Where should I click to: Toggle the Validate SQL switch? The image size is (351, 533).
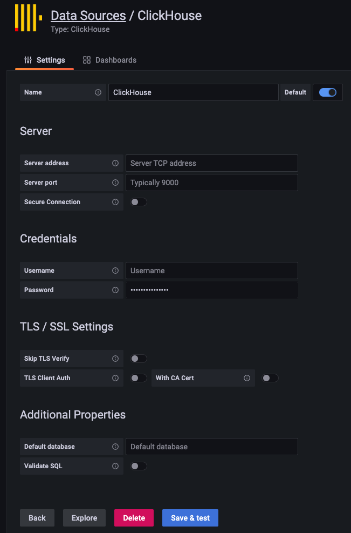[x=139, y=466]
